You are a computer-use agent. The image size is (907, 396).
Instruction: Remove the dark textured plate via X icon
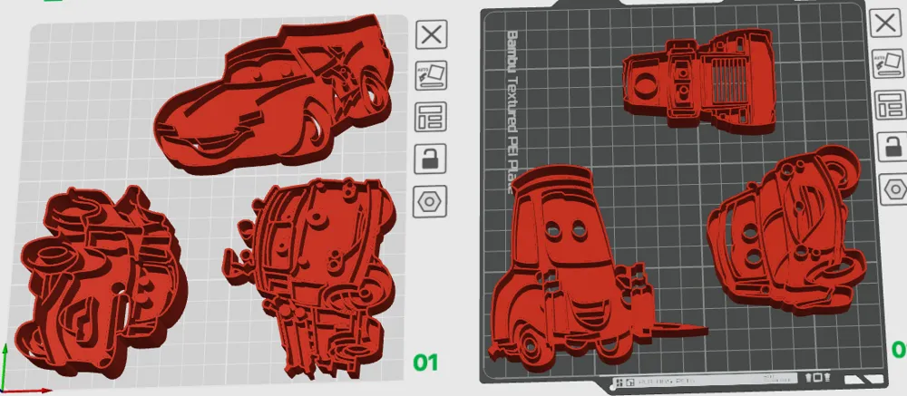pos(885,24)
